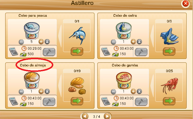
Task: Click the calculator icon for Cebo para pesca
Action: 14,51
